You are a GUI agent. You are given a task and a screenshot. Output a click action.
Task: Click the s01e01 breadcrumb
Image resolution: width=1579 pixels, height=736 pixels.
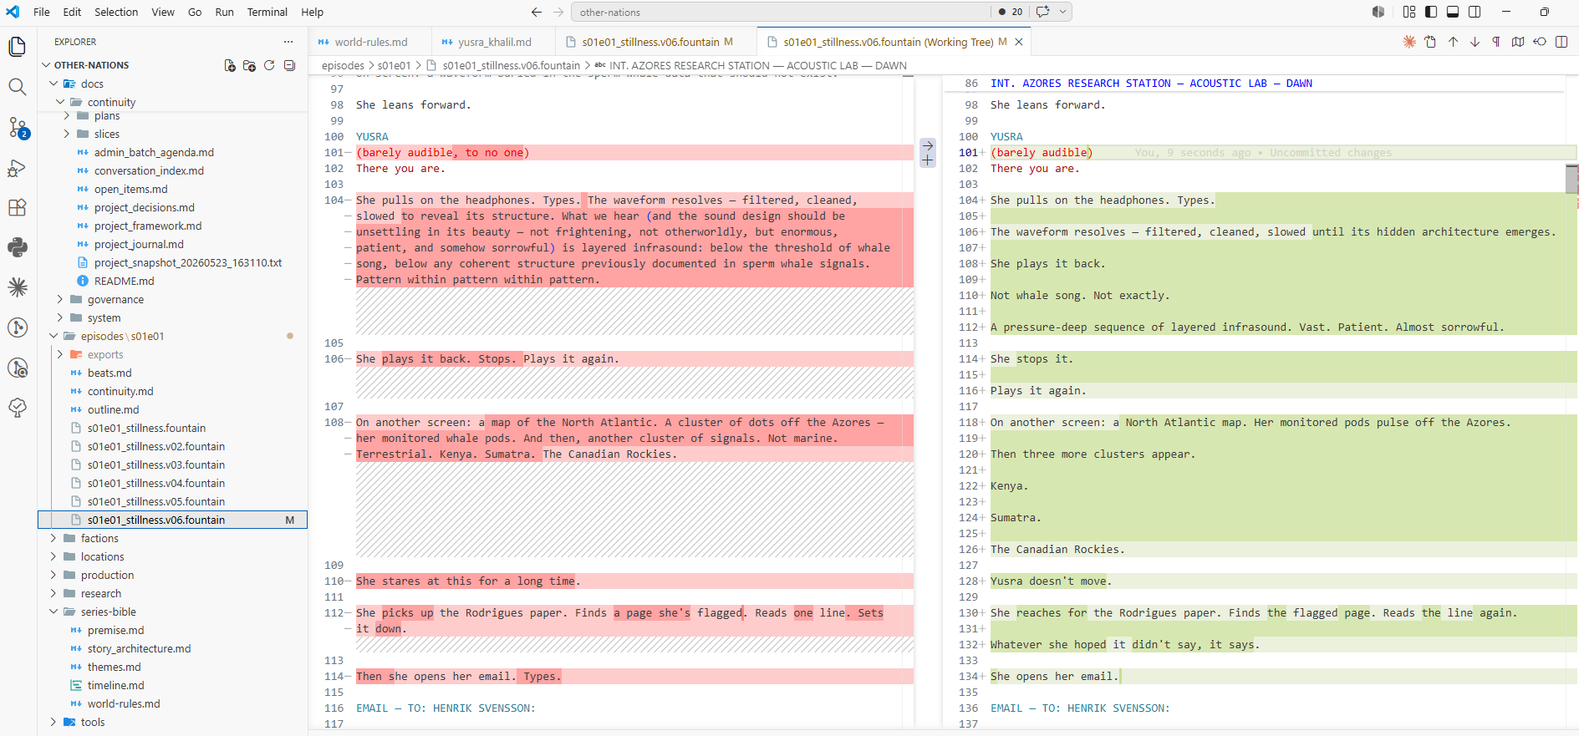(x=394, y=65)
